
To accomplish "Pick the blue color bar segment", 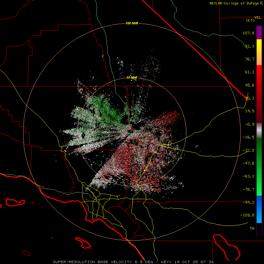I will [259, 209].
